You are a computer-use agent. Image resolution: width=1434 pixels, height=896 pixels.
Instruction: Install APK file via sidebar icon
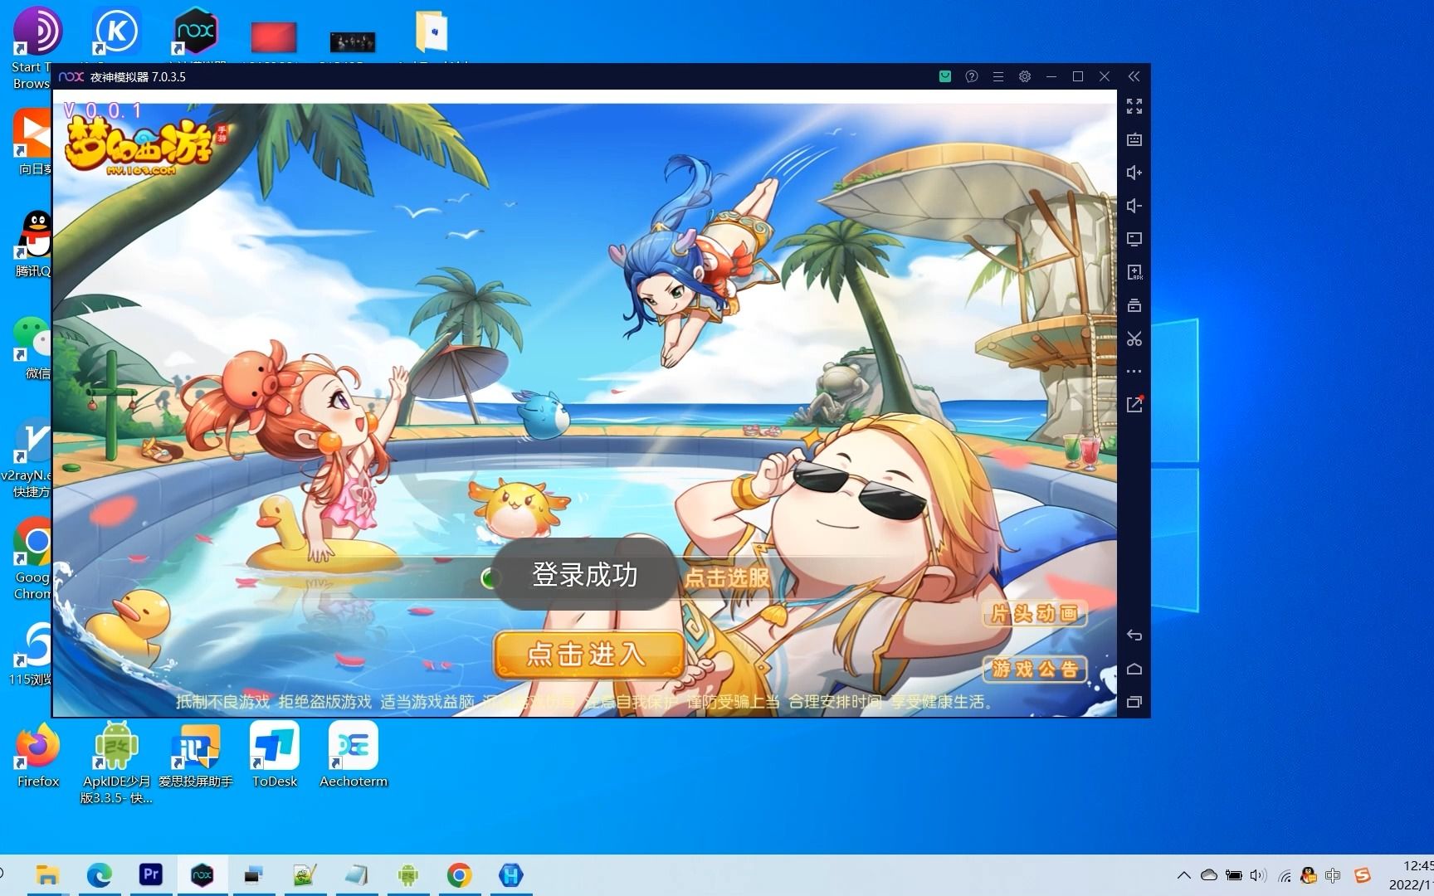click(1134, 272)
